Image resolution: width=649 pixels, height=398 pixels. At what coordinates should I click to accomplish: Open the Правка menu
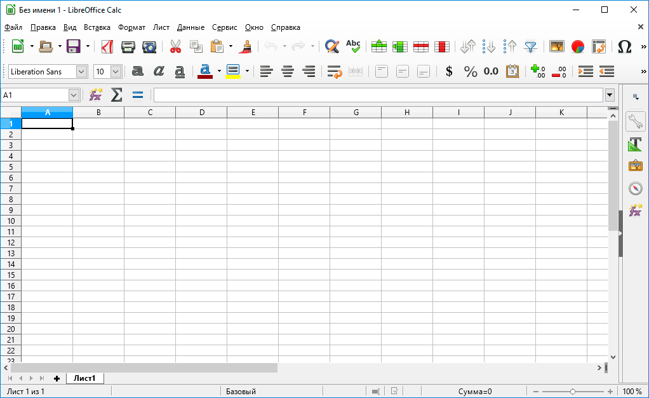pyautogui.click(x=43, y=27)
